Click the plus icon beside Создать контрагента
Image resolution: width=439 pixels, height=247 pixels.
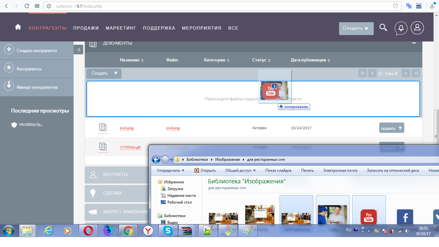[x=9, y=50]
